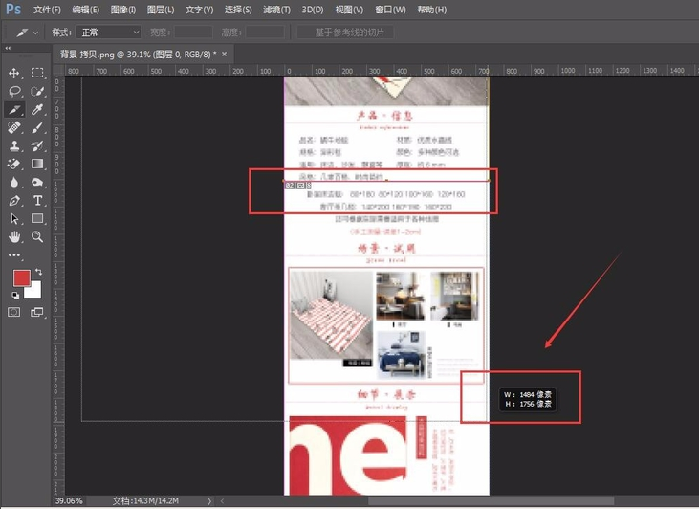Open the 图层(L) menu
The image size is (699, 509).
pyautogui.click(x=157, y=10)
